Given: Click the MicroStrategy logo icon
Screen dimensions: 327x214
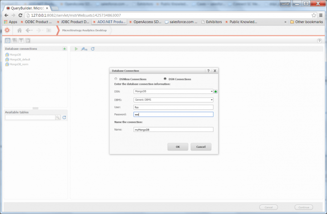Looking at the screenshot, I should click(7, 30).
